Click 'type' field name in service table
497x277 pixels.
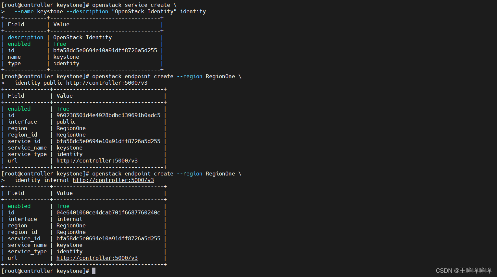14,63
